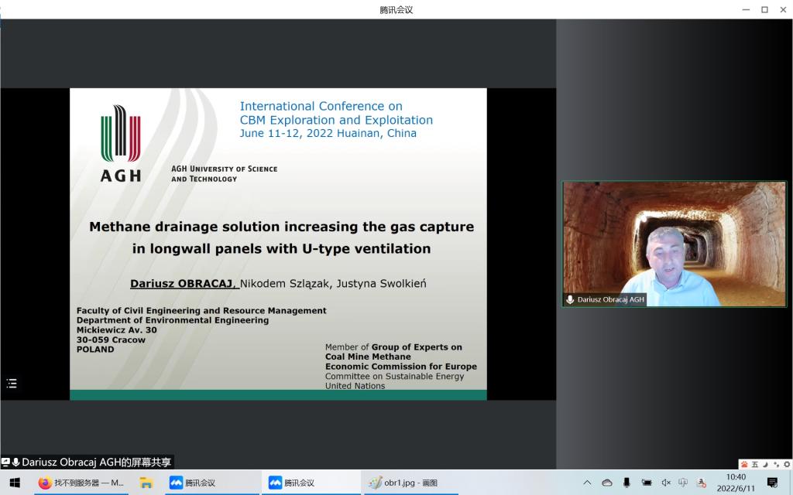The image size is (793, 495).
Task: Toggle the muted volume speaker icon
Action: [x=665, y=483]
